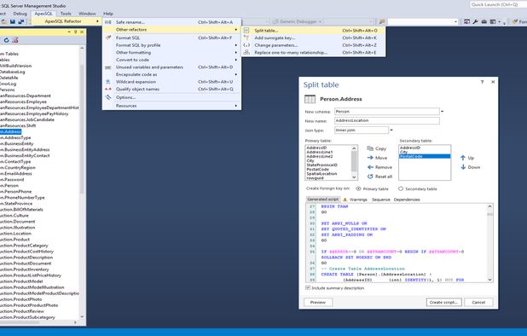Expand Encapsulate code as submenu
The image size is (527, 336).
236,74
